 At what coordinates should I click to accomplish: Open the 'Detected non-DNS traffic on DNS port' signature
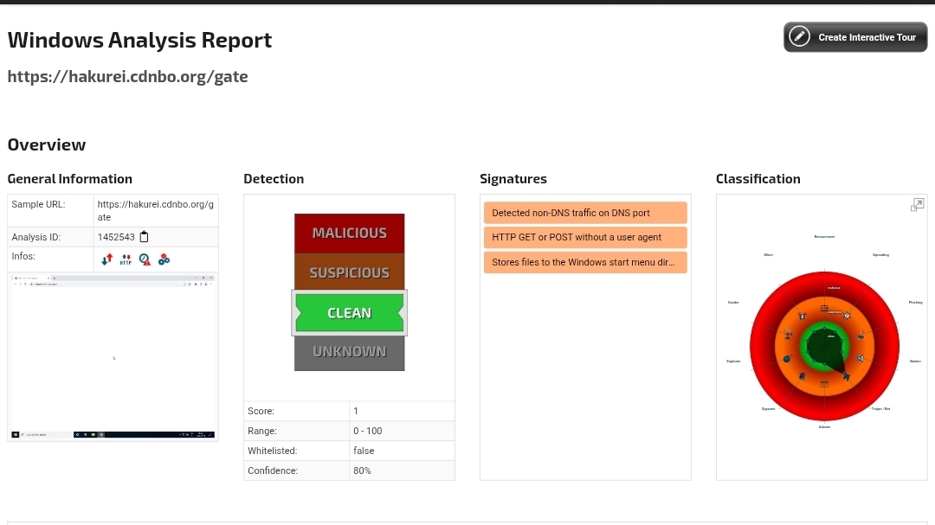585,213
